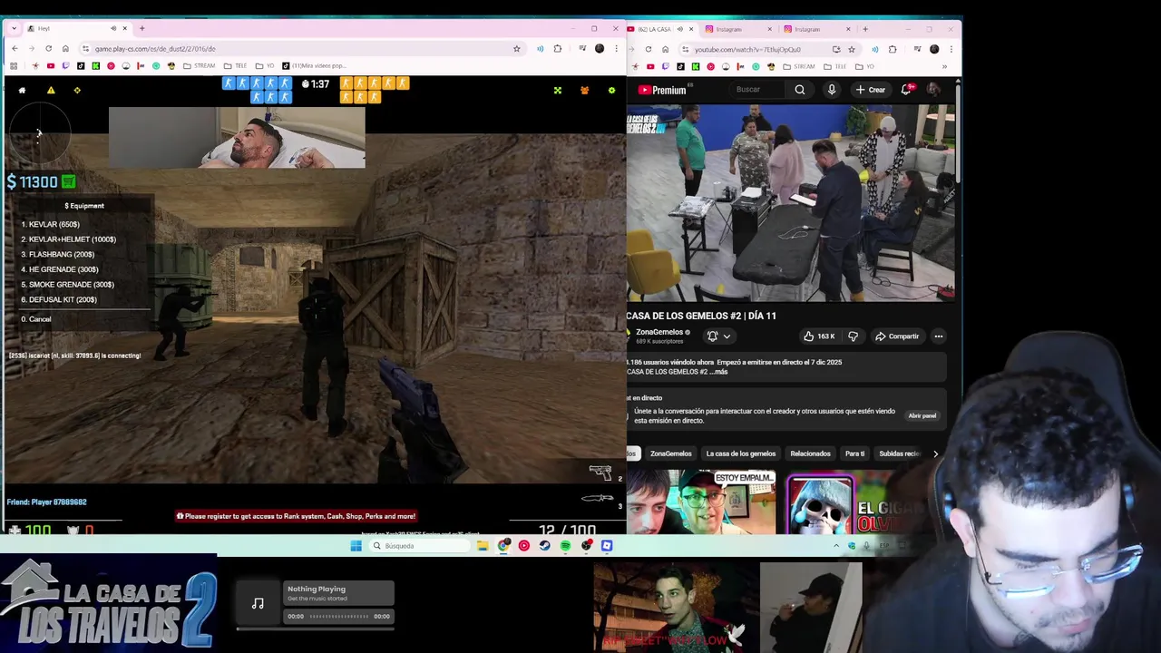Bookmark the YouTube page with star icon

point(851,49)
